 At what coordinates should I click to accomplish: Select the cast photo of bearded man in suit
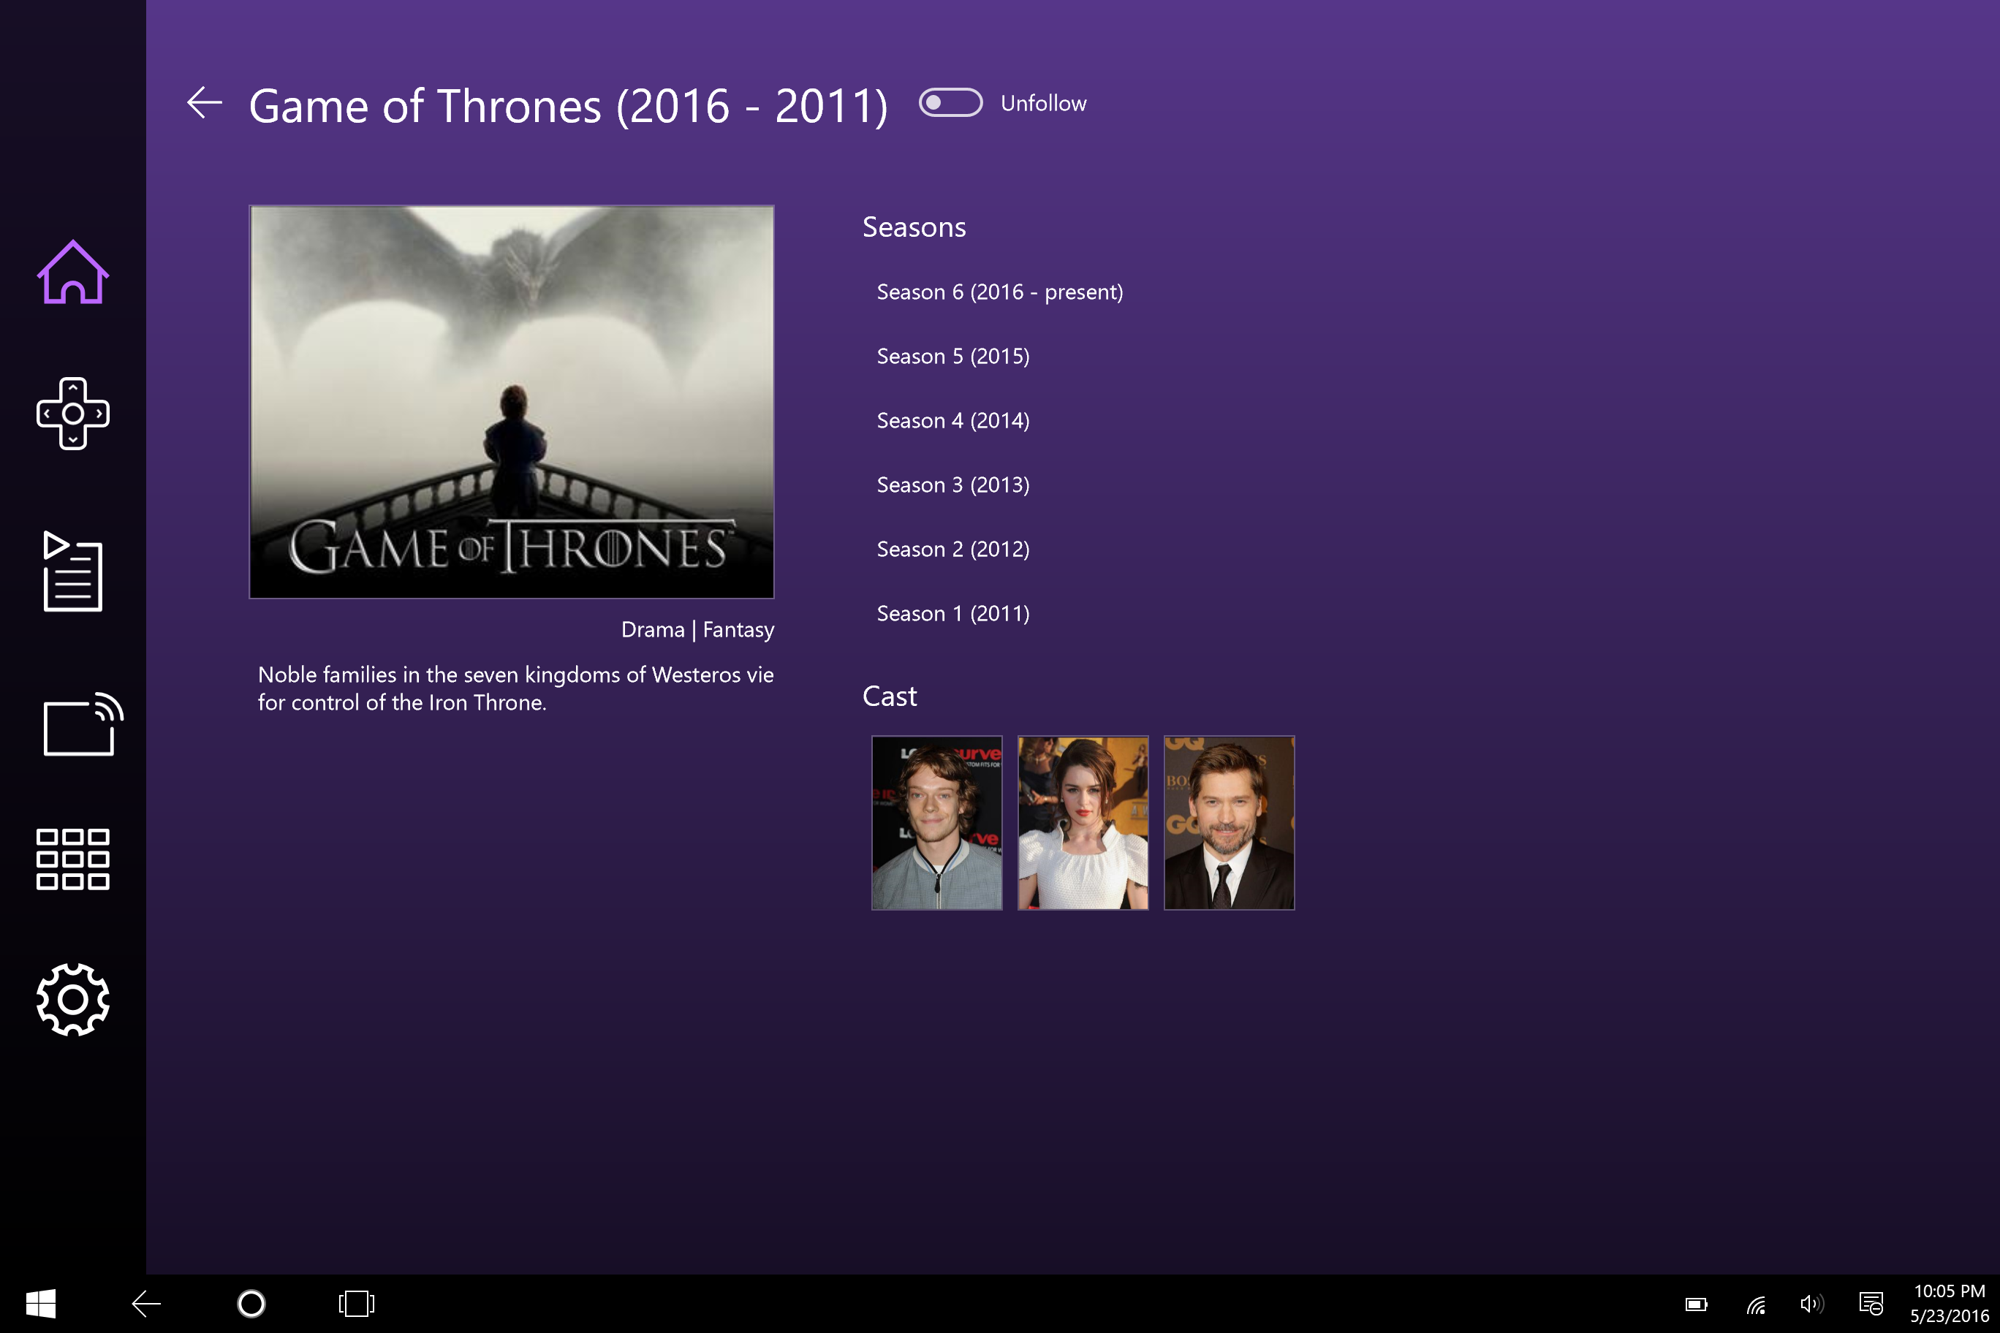tap(1230, 823)
